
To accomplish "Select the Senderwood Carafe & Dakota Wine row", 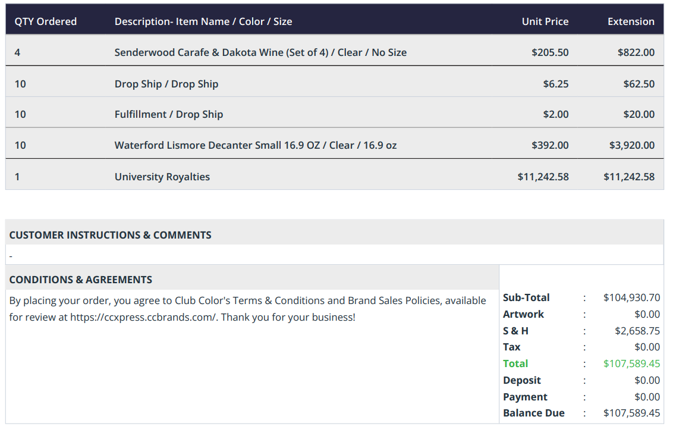I will click(x=334, y=52).
